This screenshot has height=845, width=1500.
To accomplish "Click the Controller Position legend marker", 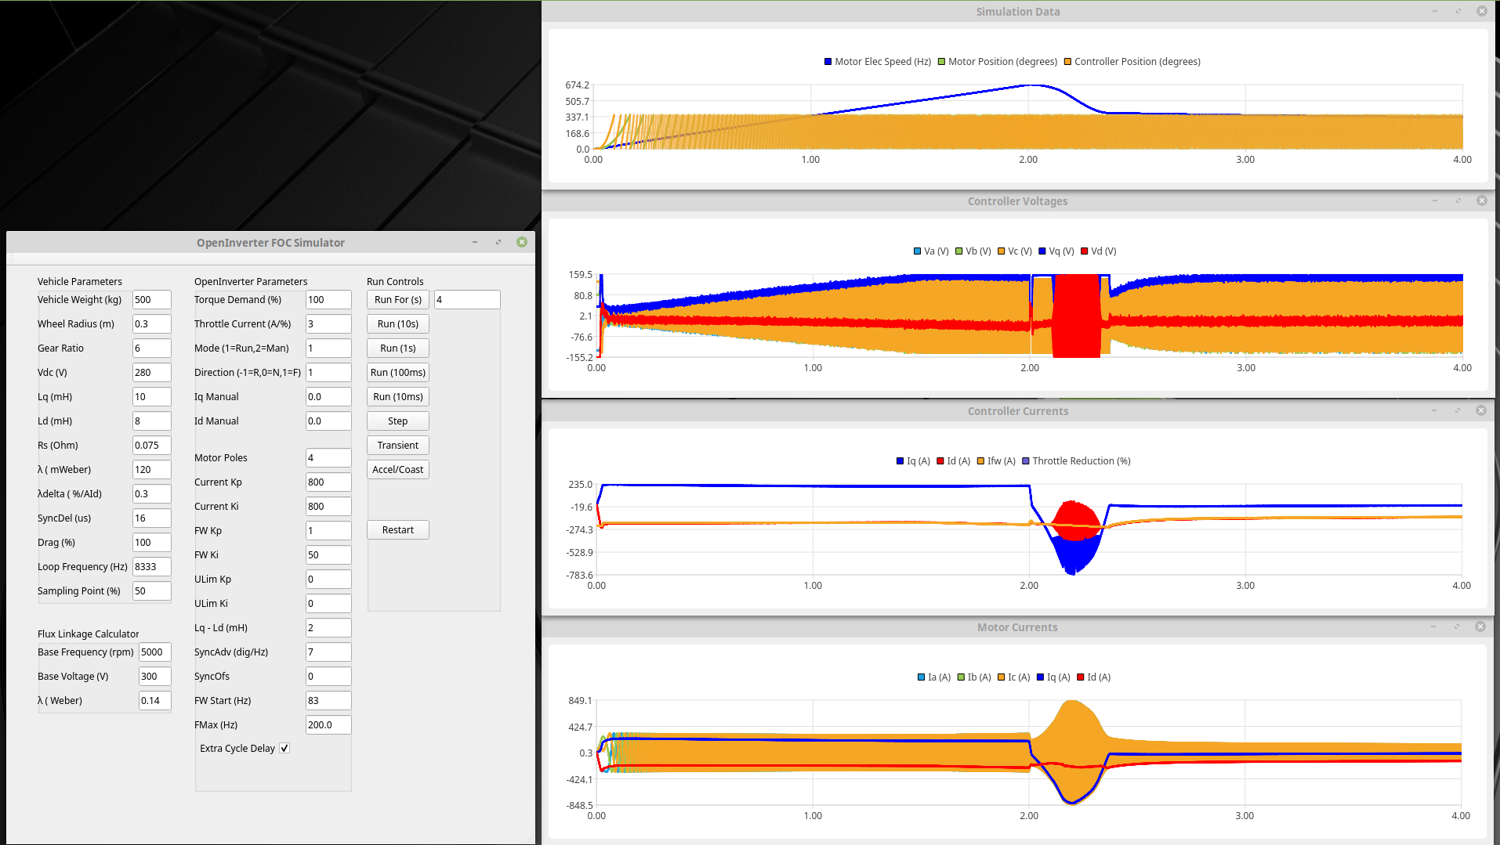I will point(1067,62).
